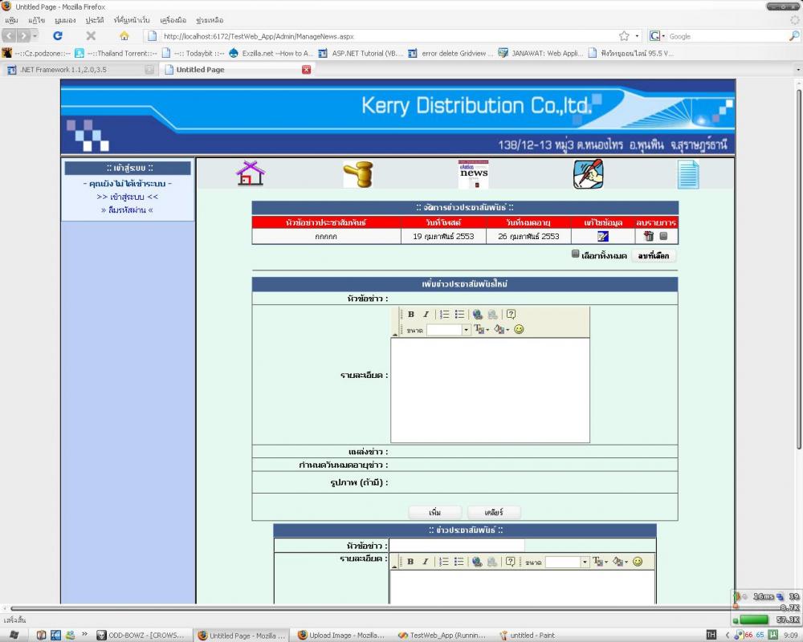Open the ประวัติ menu in Firefox
Image resolution: width=803 pixels, height=642 pixels.
95,20
